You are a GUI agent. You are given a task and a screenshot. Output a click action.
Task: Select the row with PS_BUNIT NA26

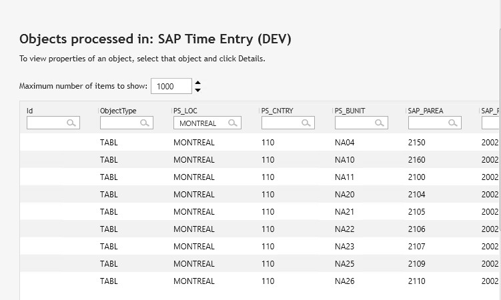(x=259, y=281)
